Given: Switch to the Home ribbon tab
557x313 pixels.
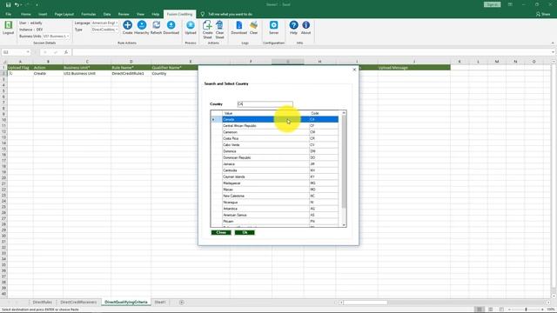Looking at the screenshot, I should [x=25, y=14].
